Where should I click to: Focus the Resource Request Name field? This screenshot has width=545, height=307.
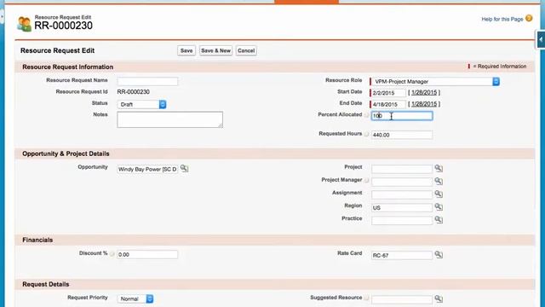click(147, 82)
